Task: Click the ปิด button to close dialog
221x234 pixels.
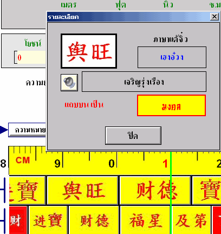Action: tap(133, 136)
